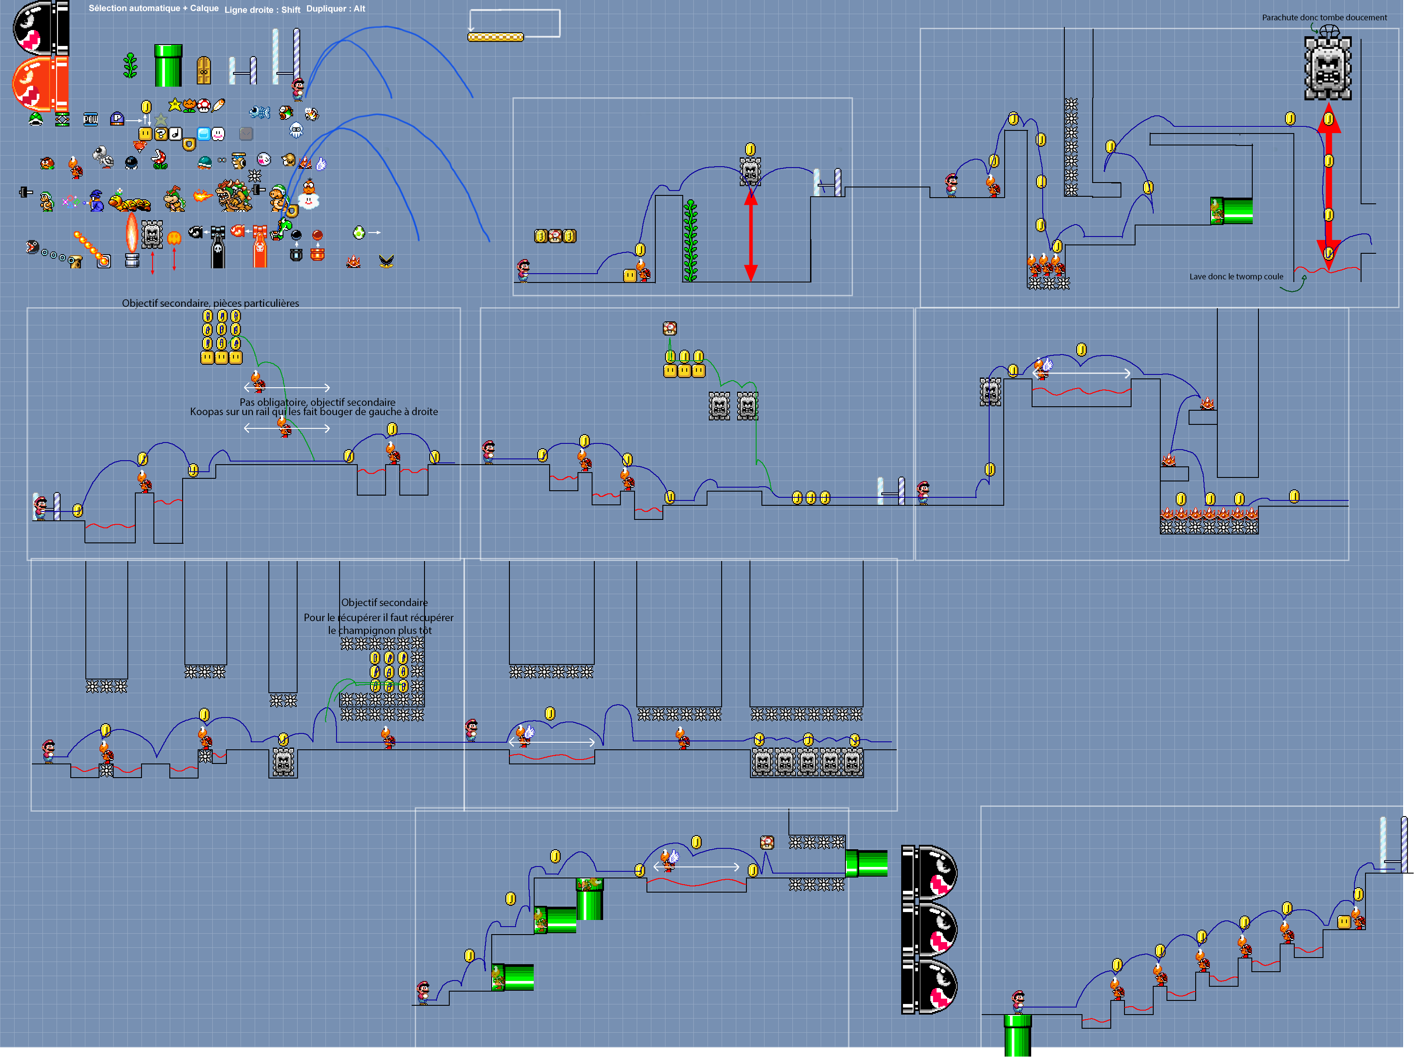Click the yellow Super Star sprite
This screenshot has width=1415, height=1061.
click(175, 104)
